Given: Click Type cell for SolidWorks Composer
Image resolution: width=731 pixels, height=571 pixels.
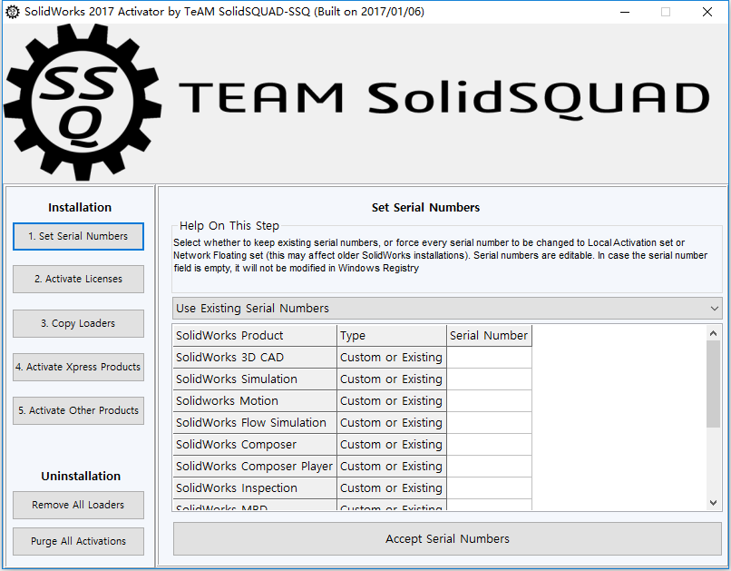Looking at the screenshot, I should point(392,445).
